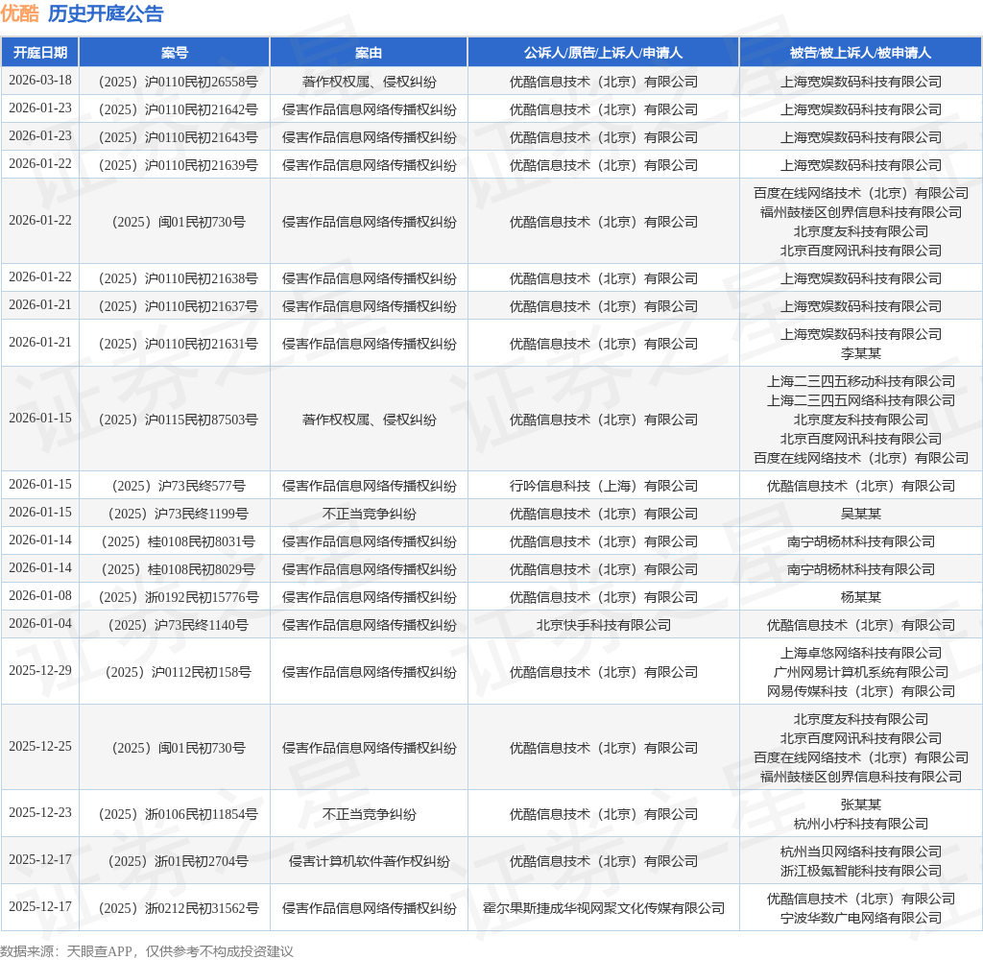Click the 被告/被上诉人/被申请人 column header
Screen dimensions: 983x960
pos(861,53)
